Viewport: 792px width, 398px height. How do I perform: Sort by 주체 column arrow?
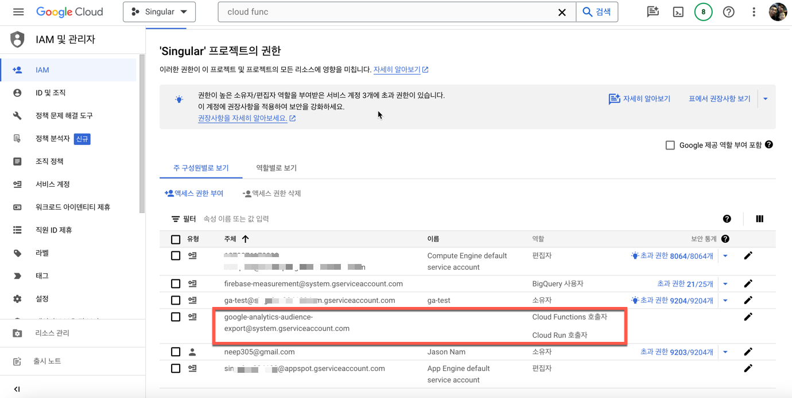tap(246, 239)
